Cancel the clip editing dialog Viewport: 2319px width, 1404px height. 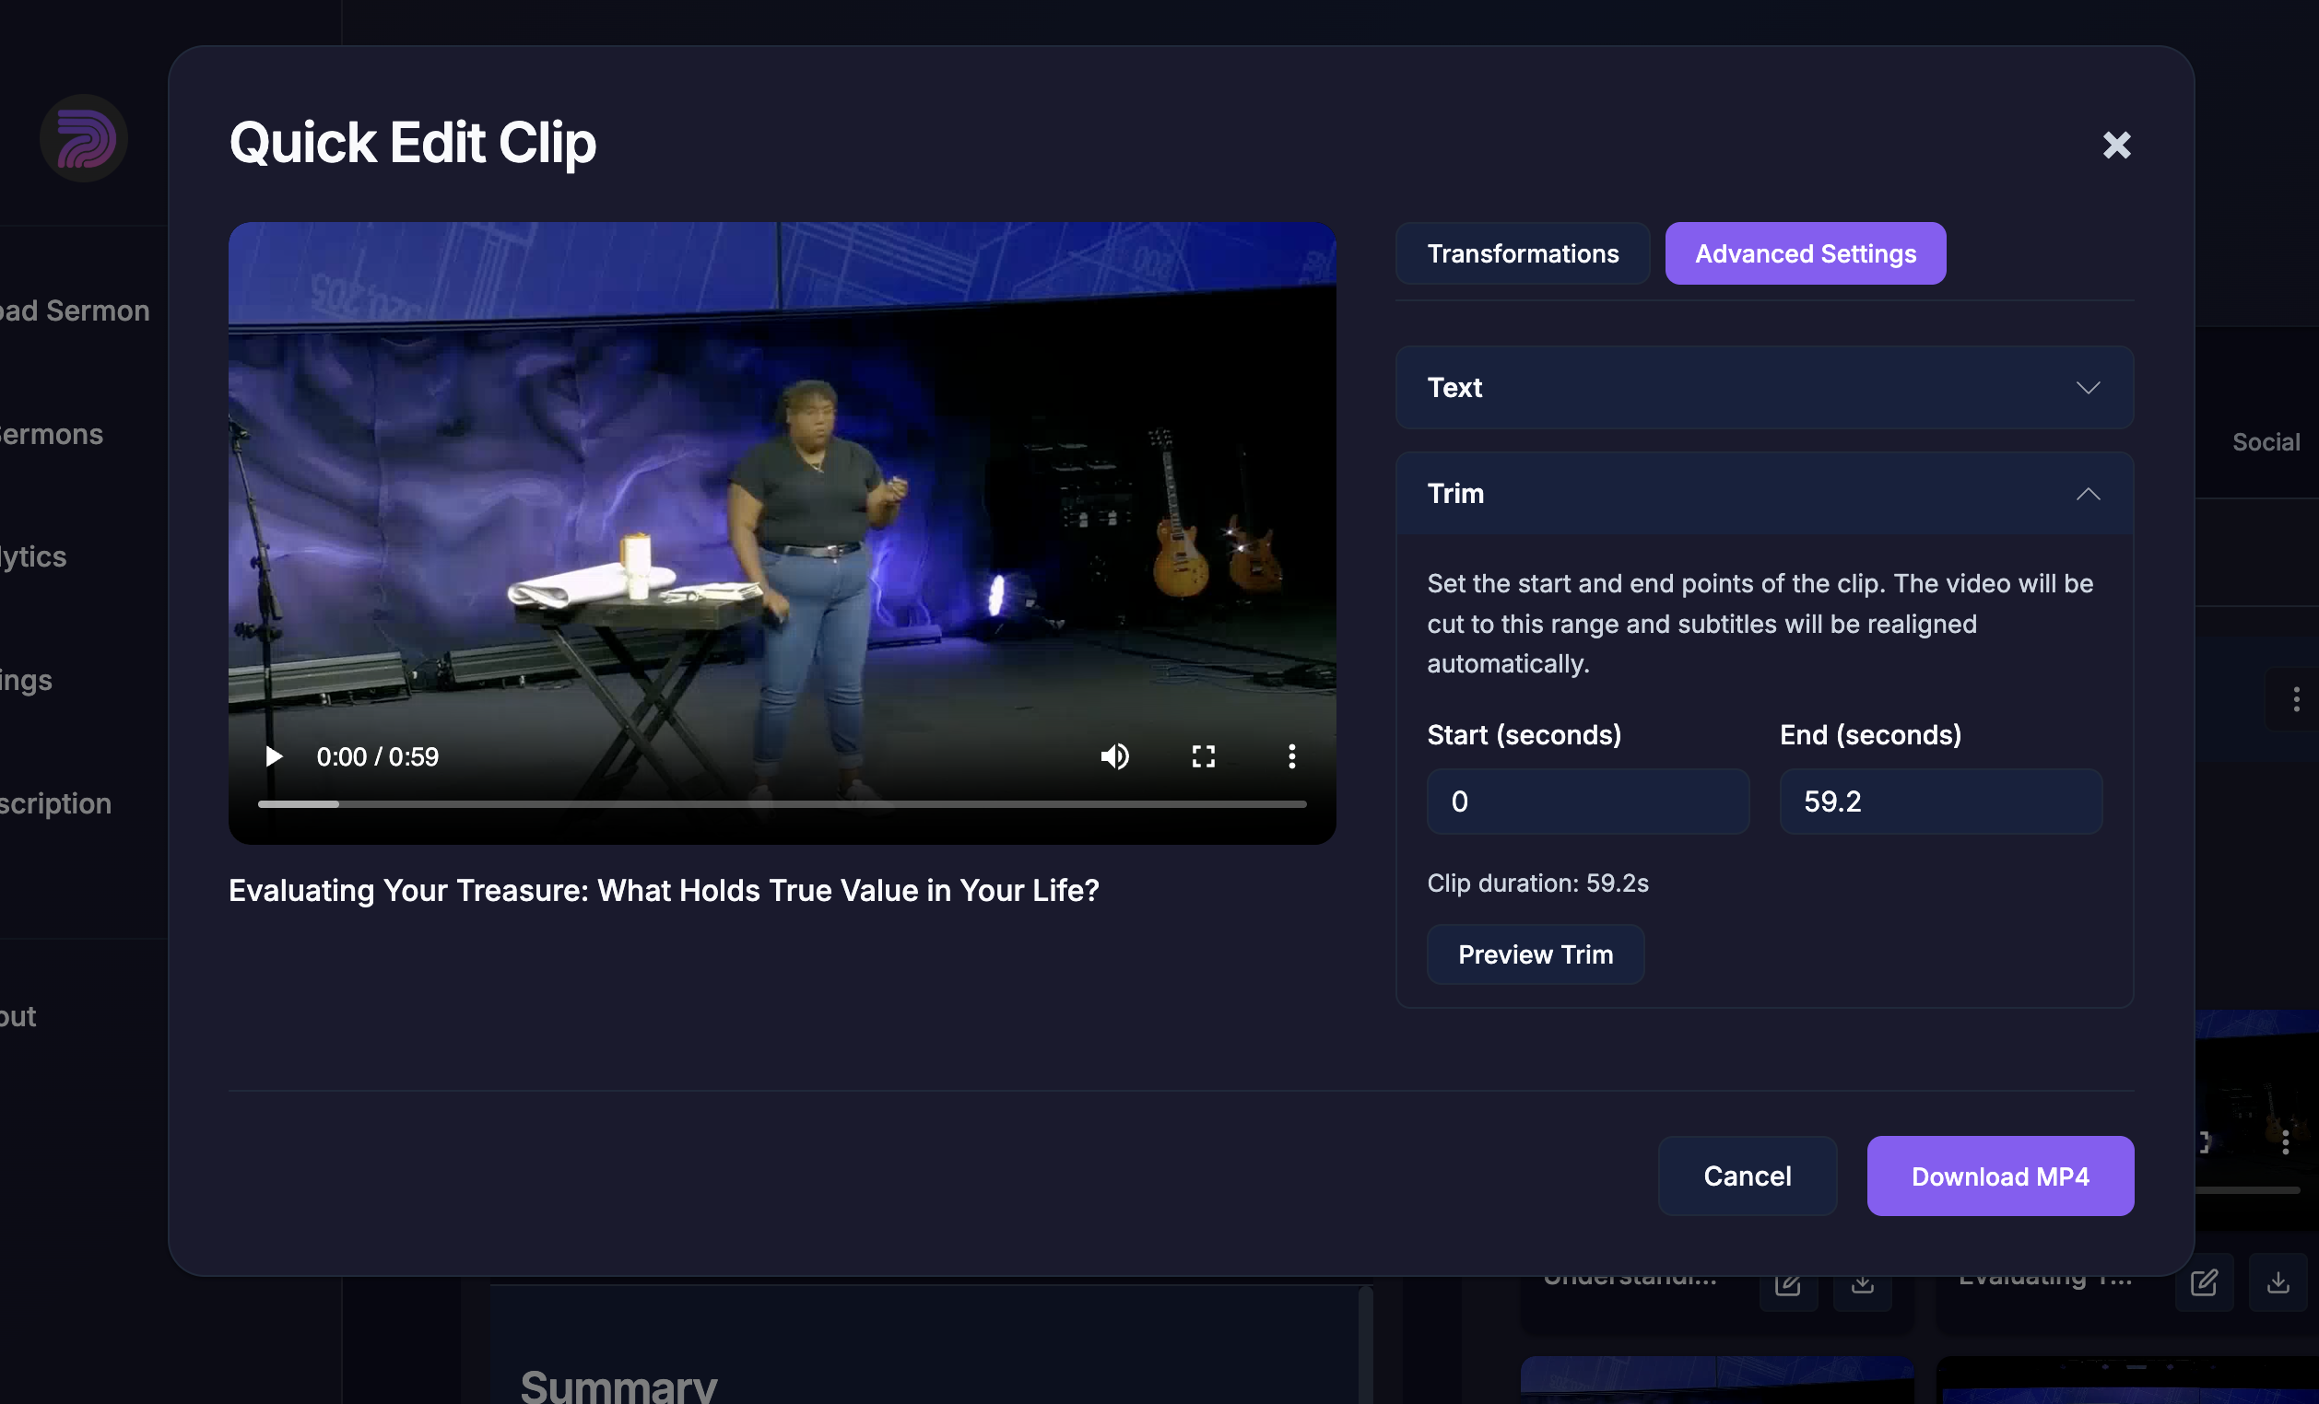1746,1176
